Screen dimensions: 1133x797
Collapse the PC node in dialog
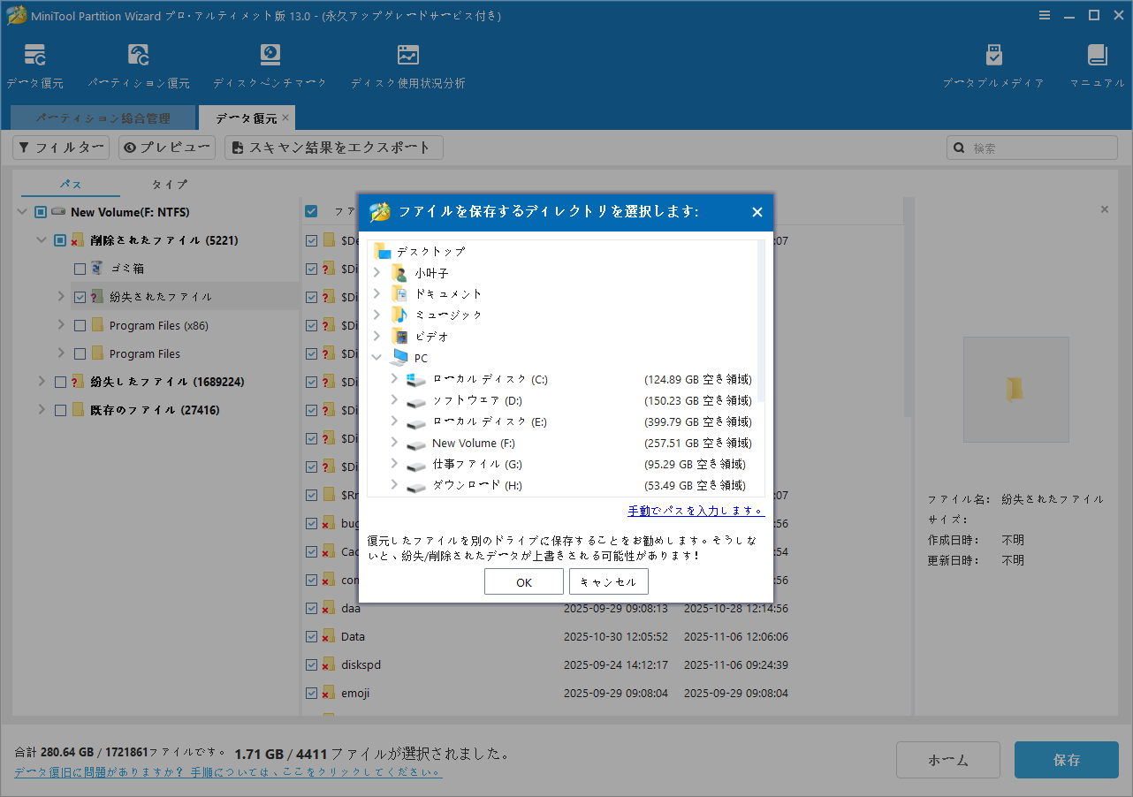(x=376, y=357)
